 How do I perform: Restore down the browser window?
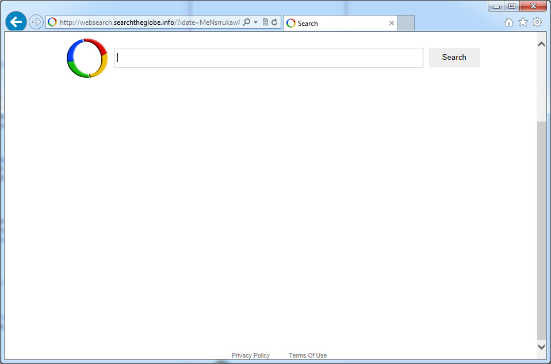click(x=512, y=6)
